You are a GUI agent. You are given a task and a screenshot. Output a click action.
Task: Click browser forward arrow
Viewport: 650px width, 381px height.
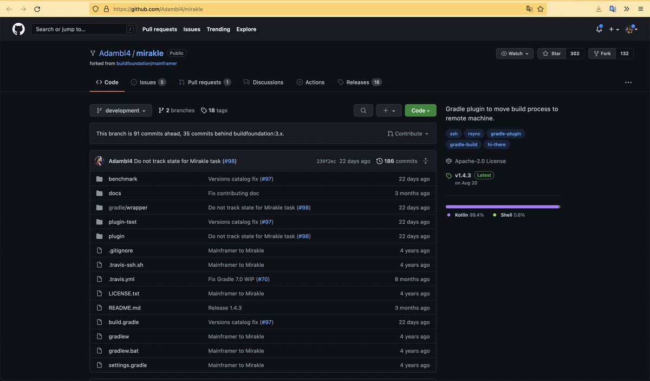(23, 9)
